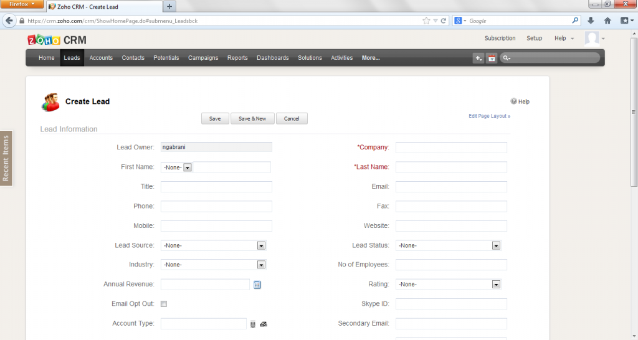This screenshot has height=340, width=638.
Task: Bookmark this page with the star icon
Action: (x=426, y=21)
